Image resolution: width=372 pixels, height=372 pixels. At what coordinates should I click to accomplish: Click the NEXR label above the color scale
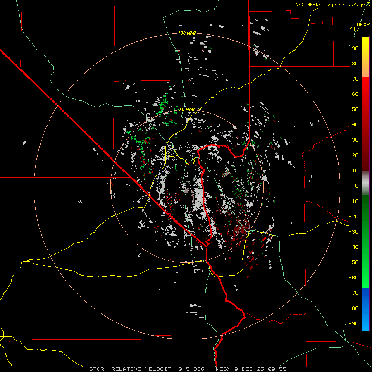coord(363,25)
